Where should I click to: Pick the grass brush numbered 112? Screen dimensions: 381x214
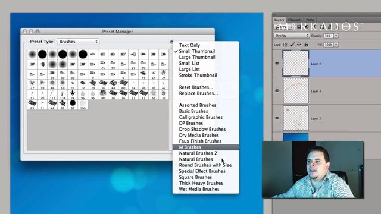click(x=52, y=94)
